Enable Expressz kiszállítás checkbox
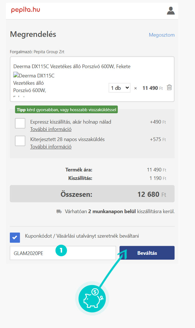 point(20,123)
